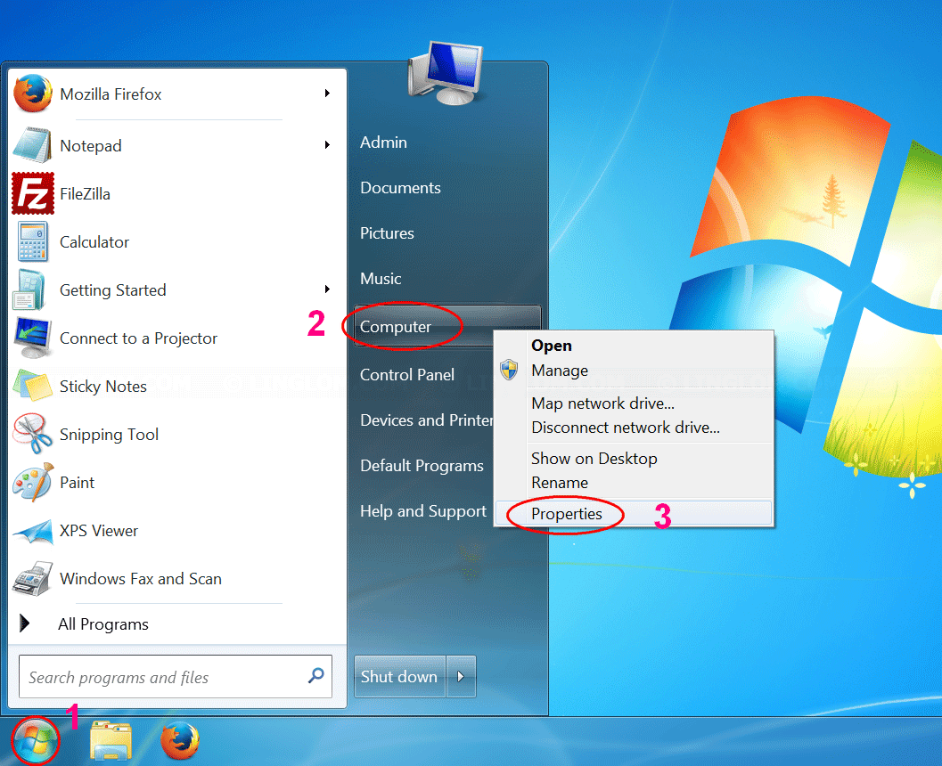Click the Search programs and files box
The width and height of the screenshot is (942, 766).
[x=176, y=677]
